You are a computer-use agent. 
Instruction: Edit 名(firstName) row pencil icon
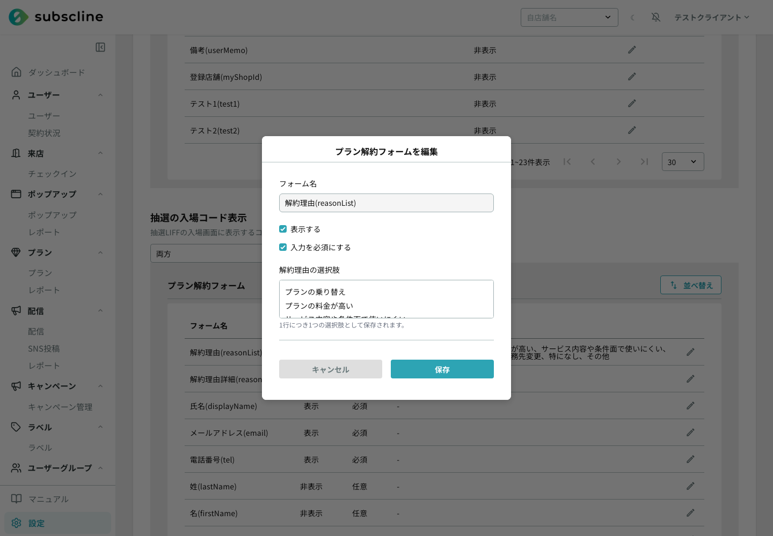tap(690, 513)
